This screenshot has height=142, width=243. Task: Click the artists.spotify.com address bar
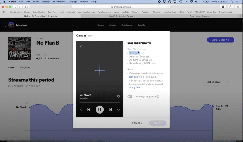coord(121,7)
